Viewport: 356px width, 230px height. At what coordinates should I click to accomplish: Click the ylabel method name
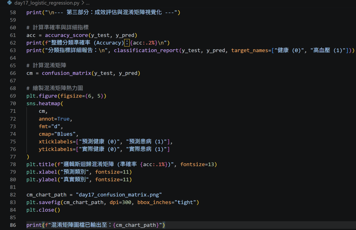click(x=48, y=180)
